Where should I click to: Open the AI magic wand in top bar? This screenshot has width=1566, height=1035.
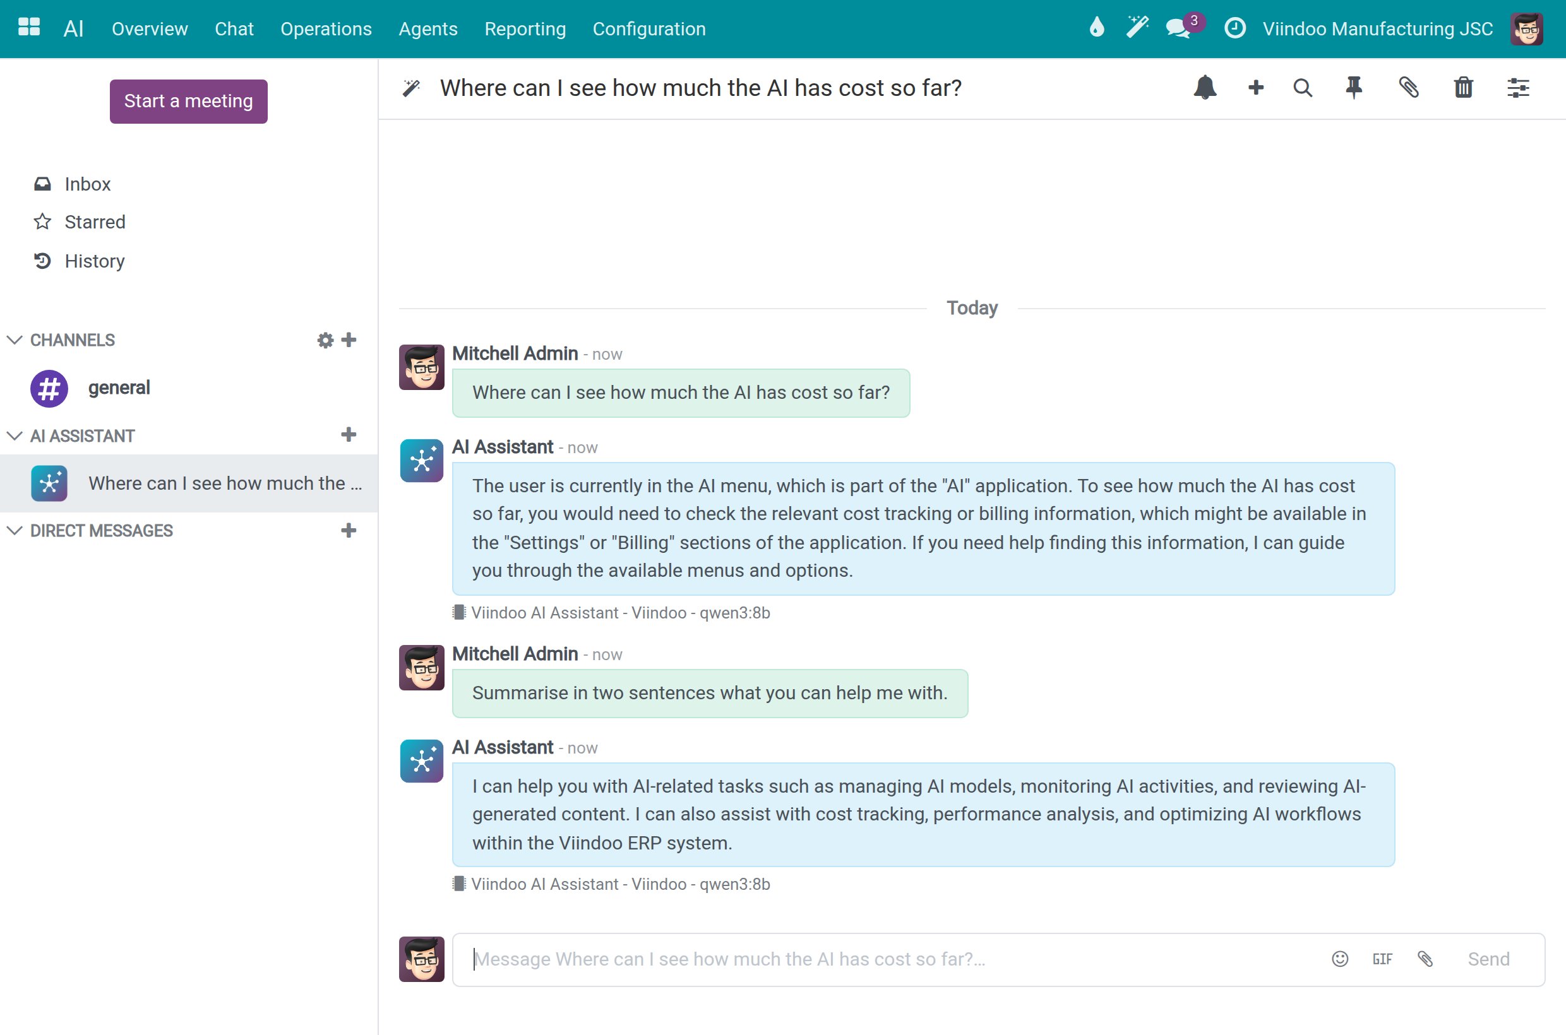click(x=1137, y=28)
